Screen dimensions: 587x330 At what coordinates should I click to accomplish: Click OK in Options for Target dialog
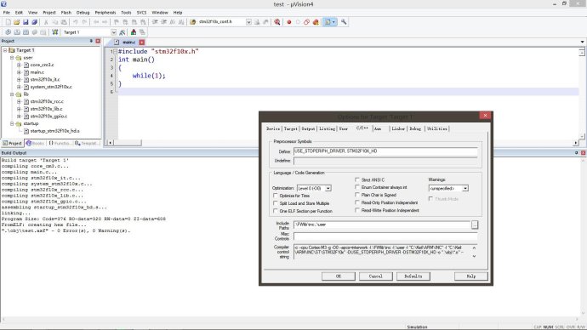tap(339, 276)
